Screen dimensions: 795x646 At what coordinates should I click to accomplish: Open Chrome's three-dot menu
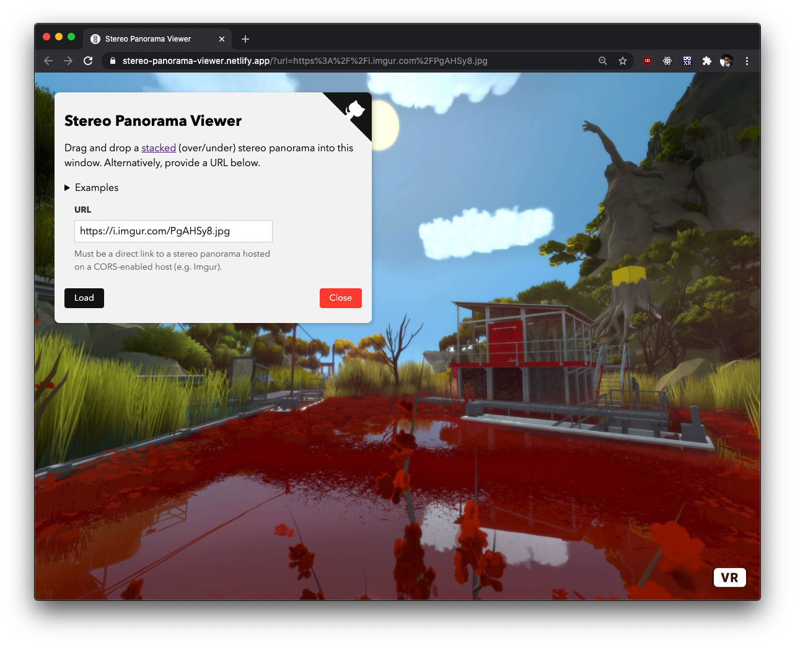pyautogui.click(x=747, y=61)
